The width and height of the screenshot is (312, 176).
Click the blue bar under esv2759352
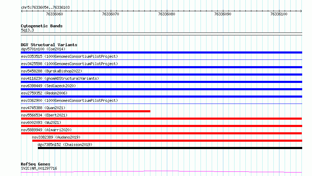click(161, 97)
